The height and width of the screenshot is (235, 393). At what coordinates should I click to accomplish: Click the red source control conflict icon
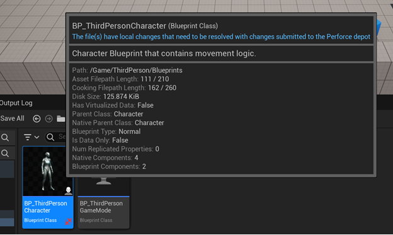click(68, 222)
